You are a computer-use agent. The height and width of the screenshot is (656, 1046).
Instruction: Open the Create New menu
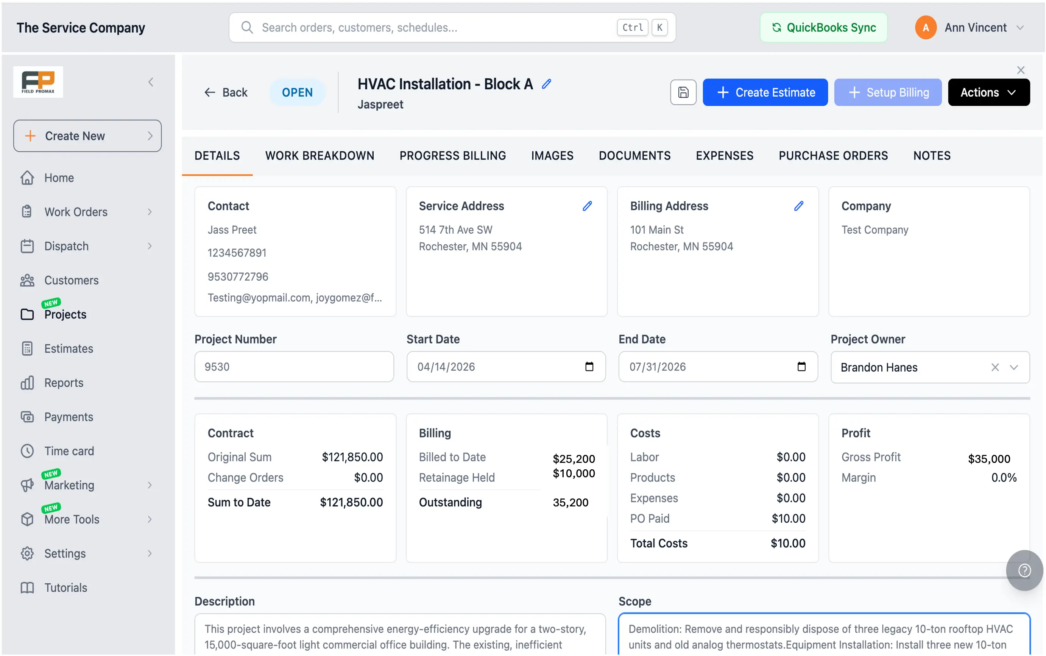[x=87, y=136]
